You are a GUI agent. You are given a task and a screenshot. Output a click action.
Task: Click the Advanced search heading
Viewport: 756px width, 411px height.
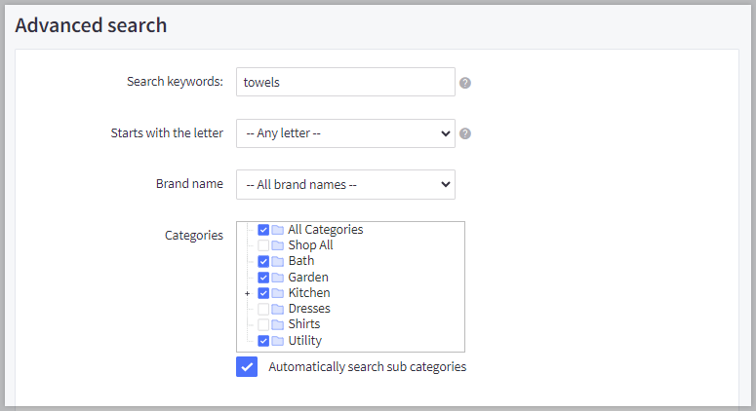91,25
